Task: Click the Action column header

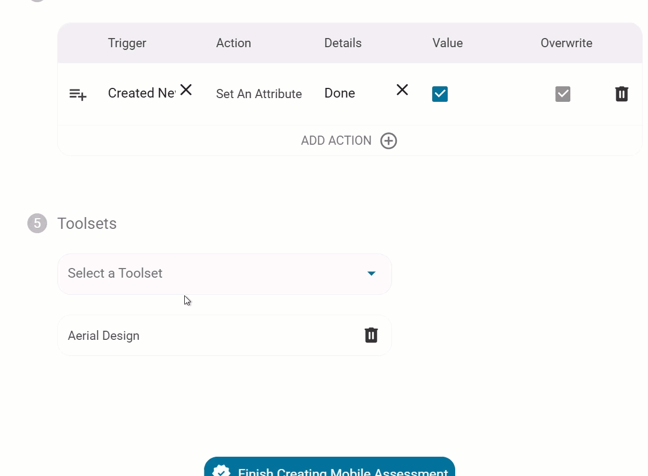Action: click(233, 43)
